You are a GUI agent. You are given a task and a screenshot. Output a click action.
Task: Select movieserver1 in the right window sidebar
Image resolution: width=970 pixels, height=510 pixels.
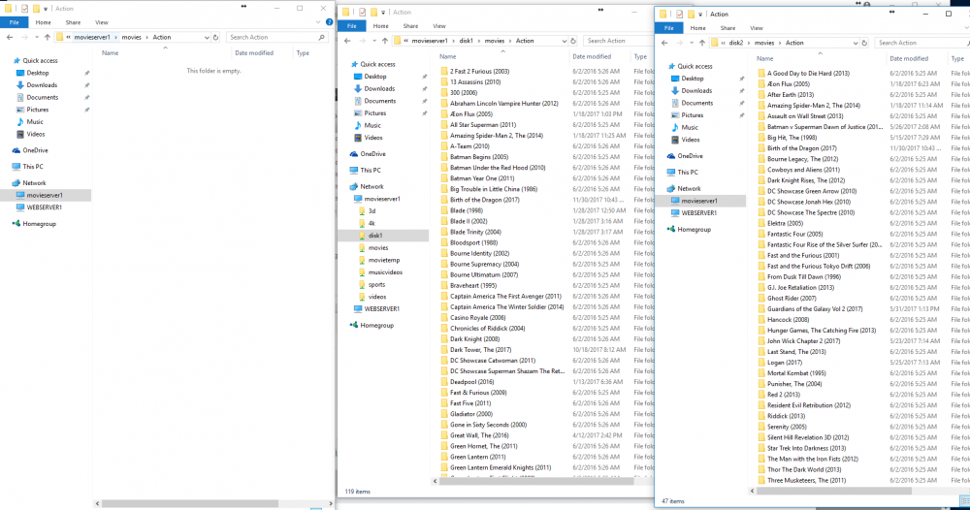coord(699,201)
